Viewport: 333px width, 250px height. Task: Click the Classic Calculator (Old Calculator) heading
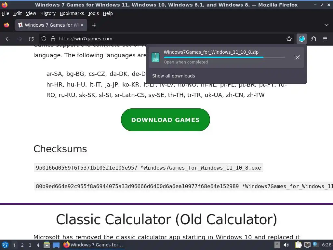point(166,219)
